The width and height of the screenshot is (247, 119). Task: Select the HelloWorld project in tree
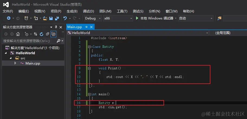pos(25,53)
